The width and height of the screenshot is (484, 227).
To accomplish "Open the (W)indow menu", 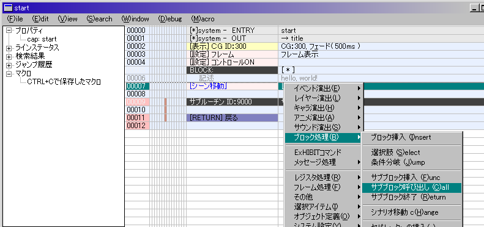I will 135,19.
